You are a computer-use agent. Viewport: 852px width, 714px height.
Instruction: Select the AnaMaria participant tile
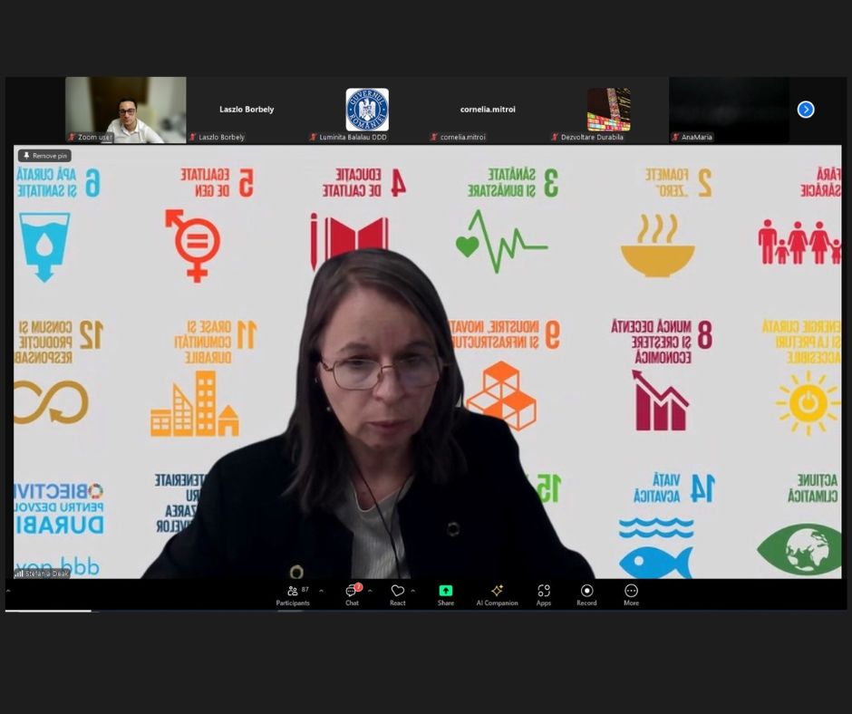coord(729,110)
